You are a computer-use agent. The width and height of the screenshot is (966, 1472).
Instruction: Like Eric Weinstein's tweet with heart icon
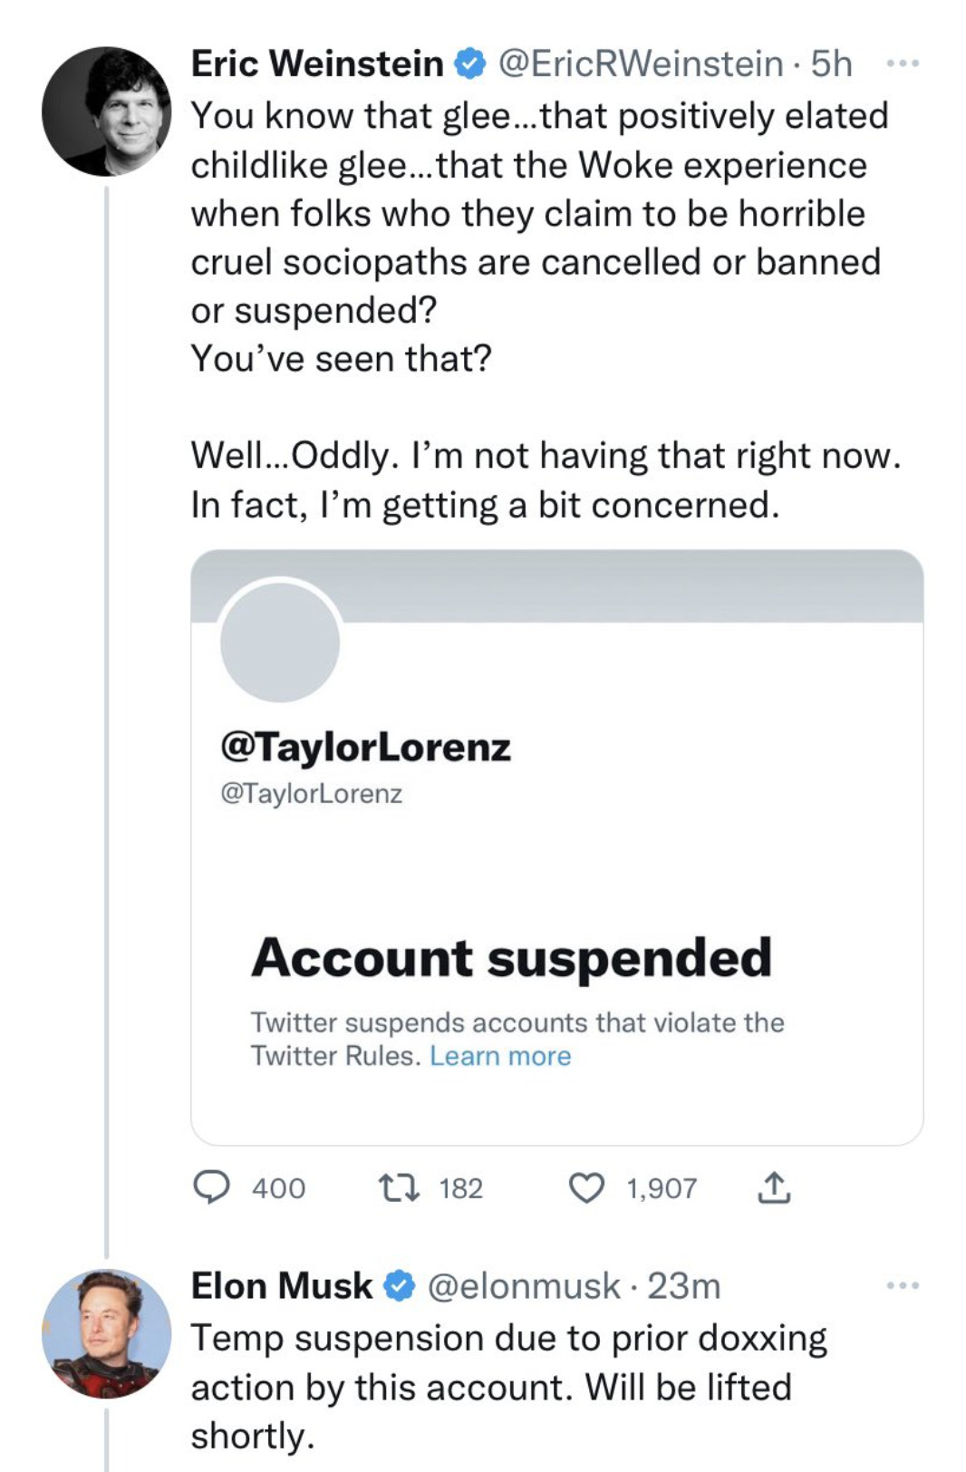(x=586, y=1187)
